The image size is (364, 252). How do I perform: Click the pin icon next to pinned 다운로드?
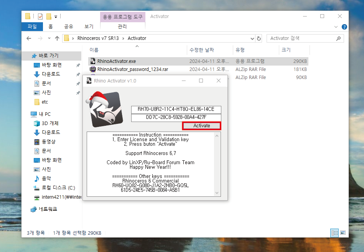coord(78,74)
